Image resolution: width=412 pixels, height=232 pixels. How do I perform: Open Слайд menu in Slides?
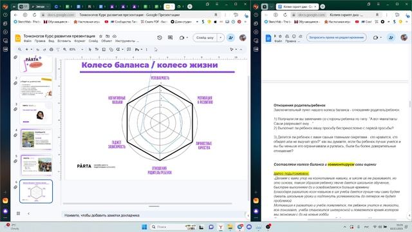click(x=93, y=41)
